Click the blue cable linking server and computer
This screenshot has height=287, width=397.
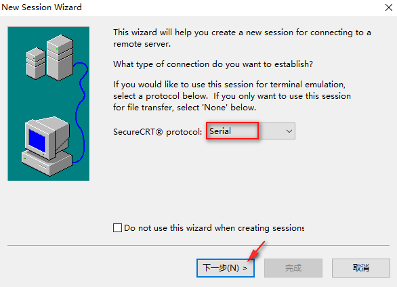pyautogui.click(x=81, y=111)
